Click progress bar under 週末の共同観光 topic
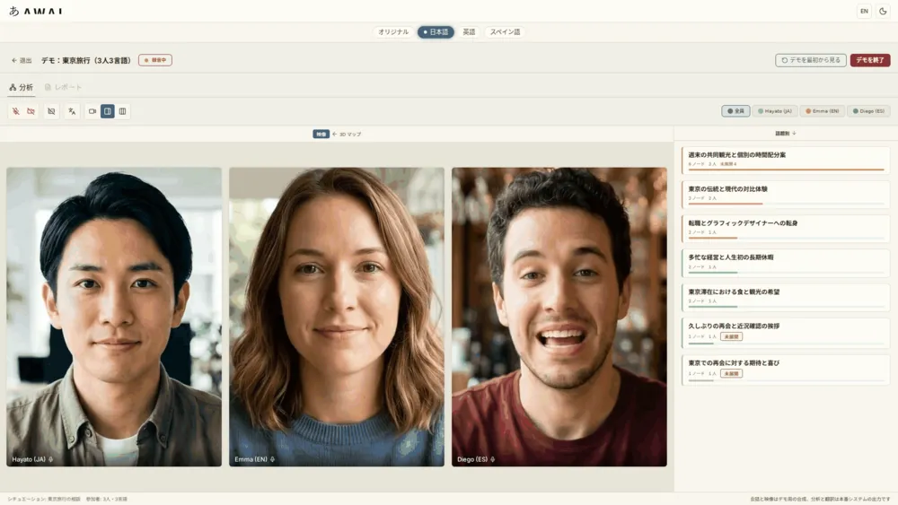 point(787,170)
